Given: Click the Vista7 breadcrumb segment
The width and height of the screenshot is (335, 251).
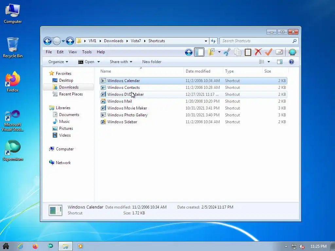Looking at the screenshot, I should click(136, 41).
